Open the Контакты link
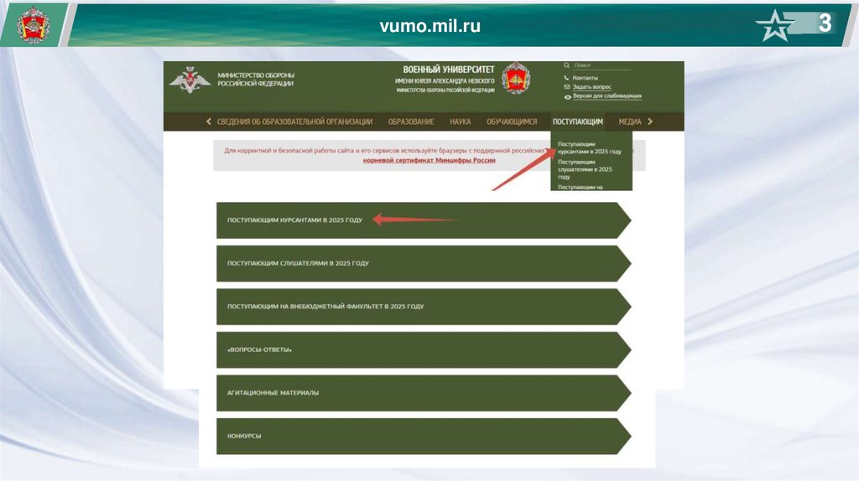 (585, 78)
